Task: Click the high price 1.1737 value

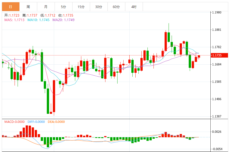Action: pos(32,15)
